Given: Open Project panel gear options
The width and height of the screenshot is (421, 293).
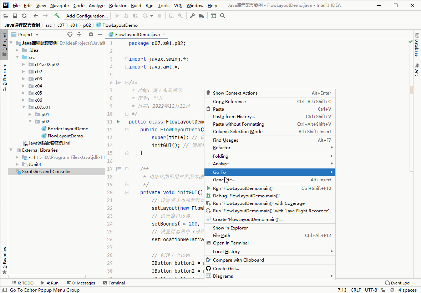Looking at the screenshot, I should pyautogui.click(x=91, y=34).
